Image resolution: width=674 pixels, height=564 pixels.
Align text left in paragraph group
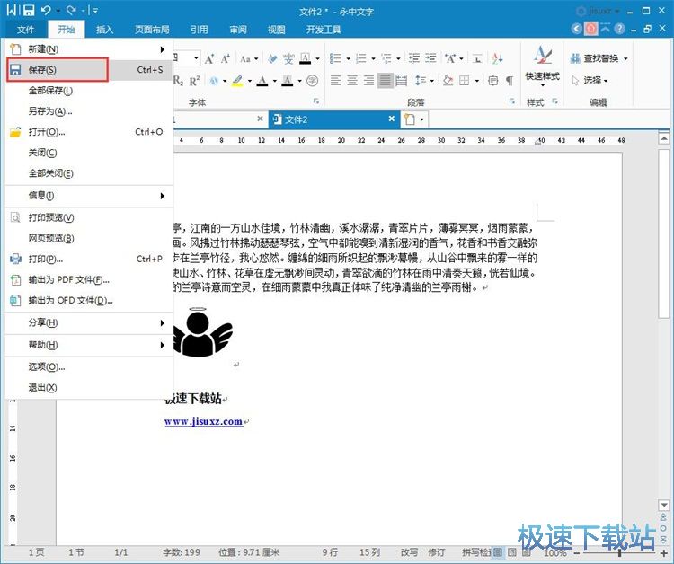click(336, 80)
